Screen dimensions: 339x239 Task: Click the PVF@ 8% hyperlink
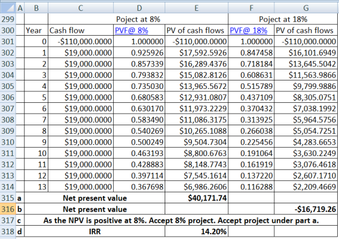point(131,30)
